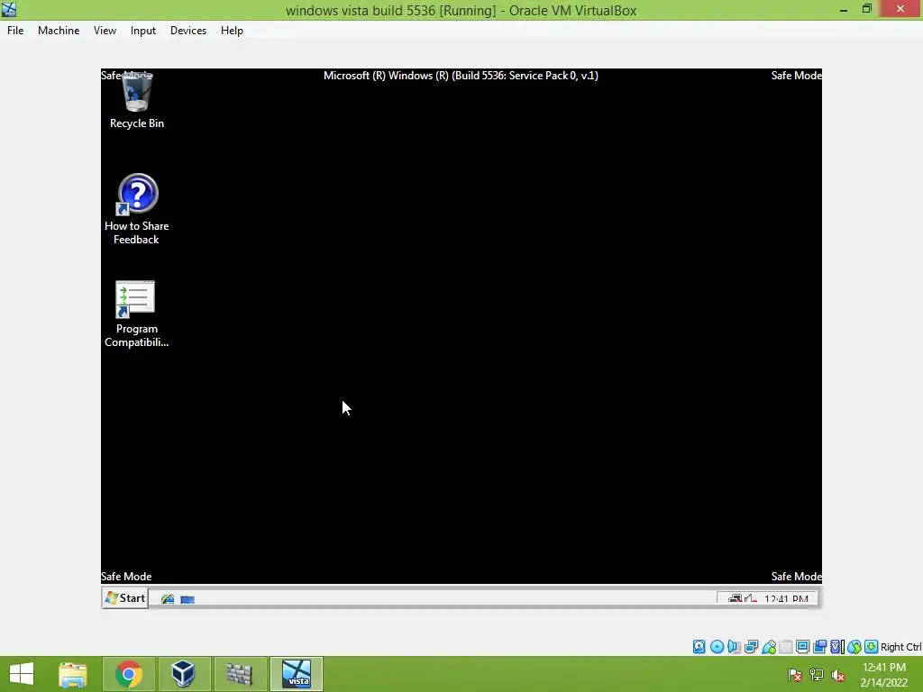Click the host clock showing 2/14/2022

click(x=883, y=675)
